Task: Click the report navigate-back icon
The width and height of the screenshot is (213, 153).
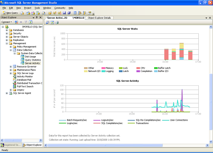Action: tap(48, 22)
